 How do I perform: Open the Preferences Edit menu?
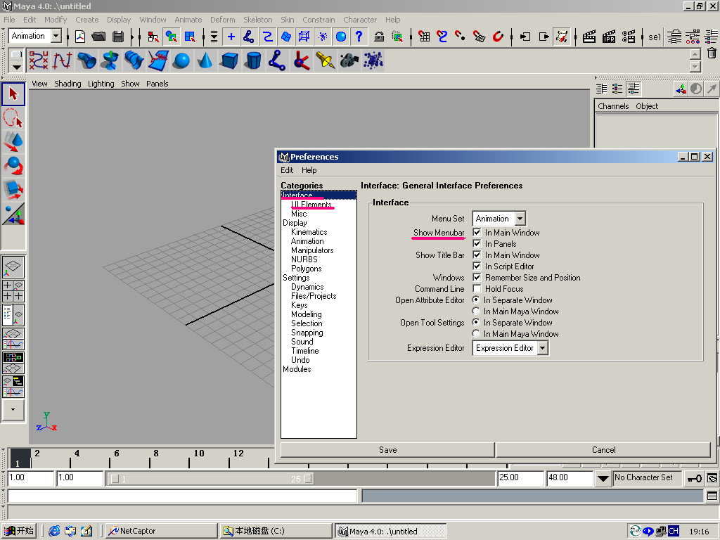coord(287,170)
